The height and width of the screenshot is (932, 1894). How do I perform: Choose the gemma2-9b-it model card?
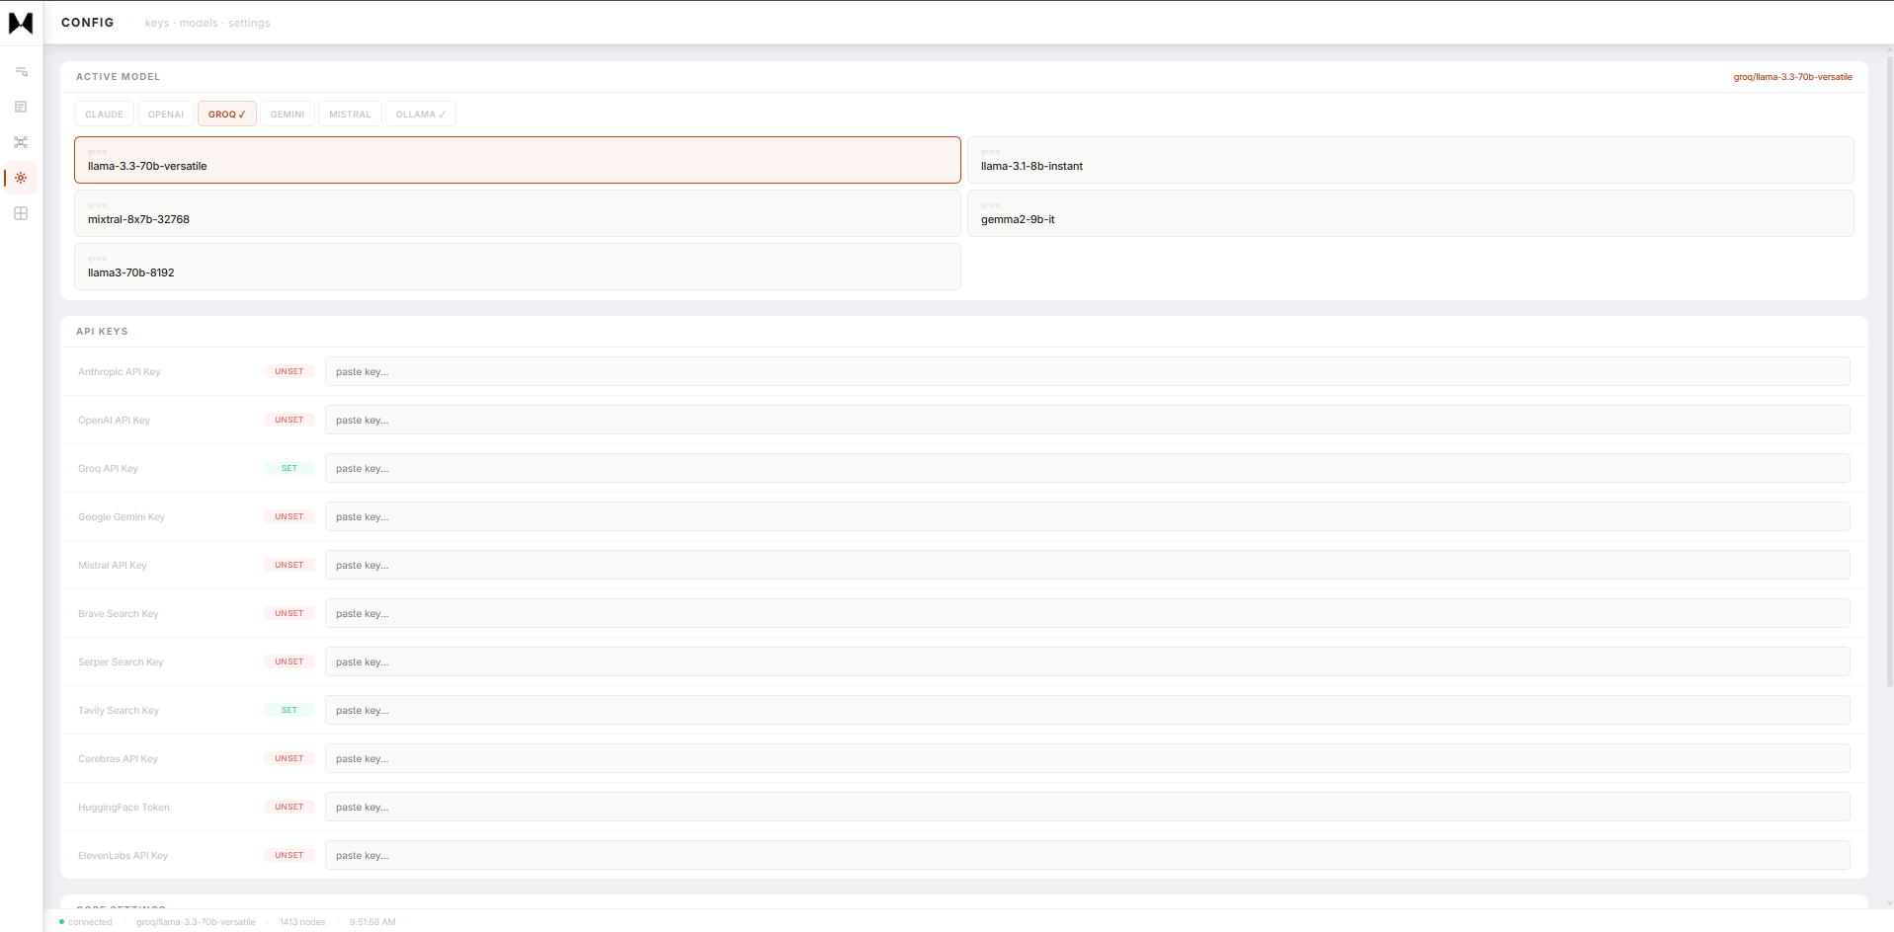point(1411,213)
